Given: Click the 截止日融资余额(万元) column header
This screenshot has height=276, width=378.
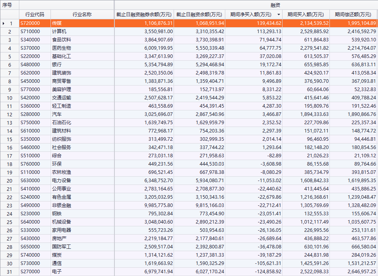Looking at the screenshot, I should click(x=199, y=15).
